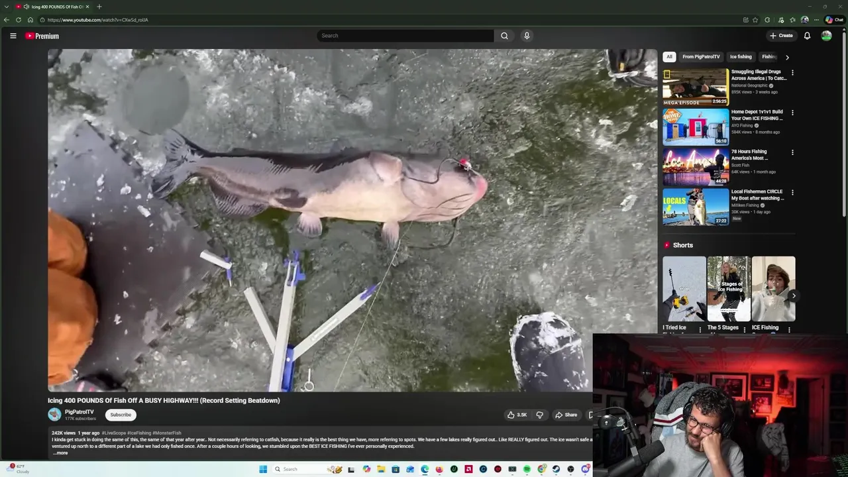This screenshot has width=848, height=477.
Task: Open options for The 5 Stages Short
Action: tap(744, 329)
